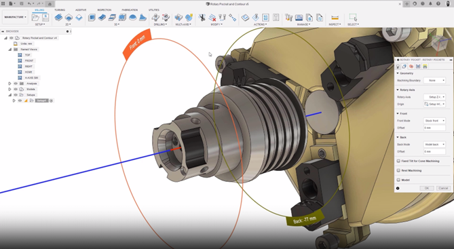Image resolution: width=454 pixels, height=249 pixels.
Task: Expand the Analysis tree node
Action: click(x=10, y=83)
